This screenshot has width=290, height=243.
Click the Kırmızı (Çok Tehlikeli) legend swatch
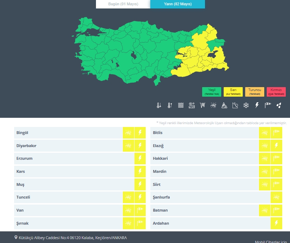[276, 92]
